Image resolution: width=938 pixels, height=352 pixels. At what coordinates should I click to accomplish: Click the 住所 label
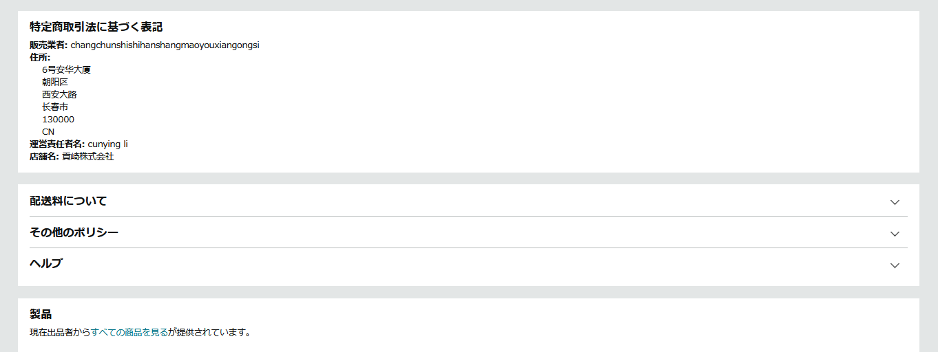(40, 58)
